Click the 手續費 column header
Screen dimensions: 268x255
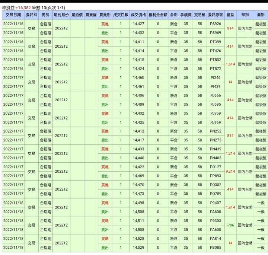coord(186,15)
